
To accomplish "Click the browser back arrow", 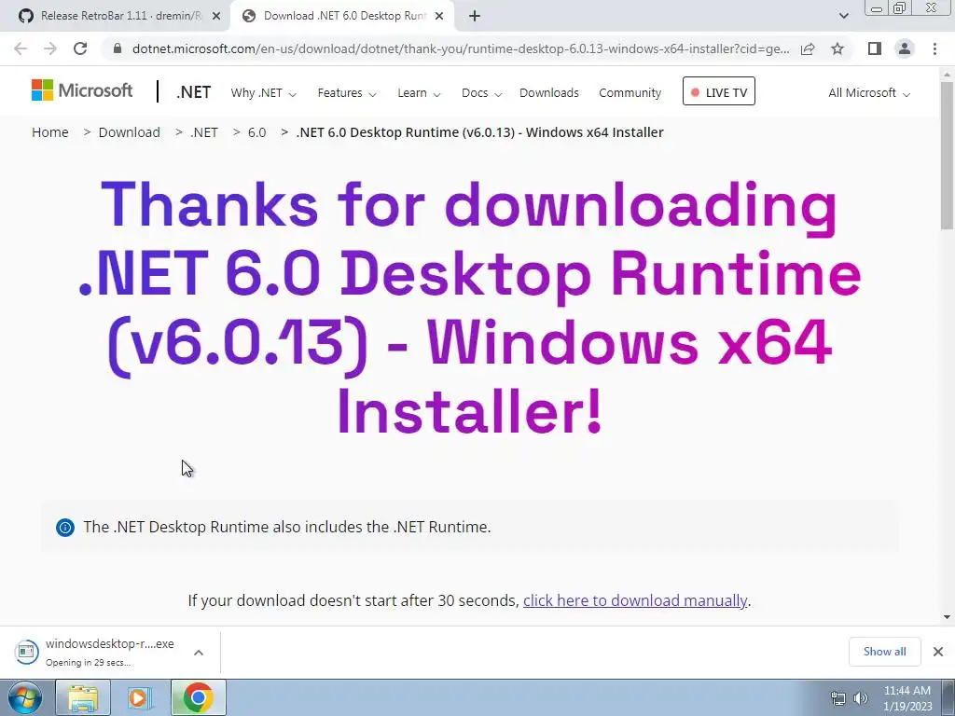I will pyautogui.click(x=21, y=48).
